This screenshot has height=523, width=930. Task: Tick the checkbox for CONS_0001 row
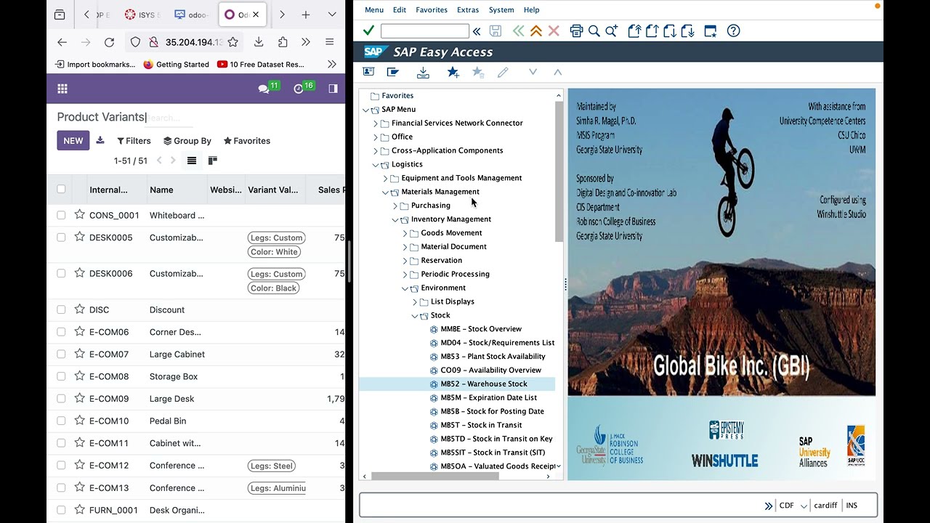(x=61, y=215)
